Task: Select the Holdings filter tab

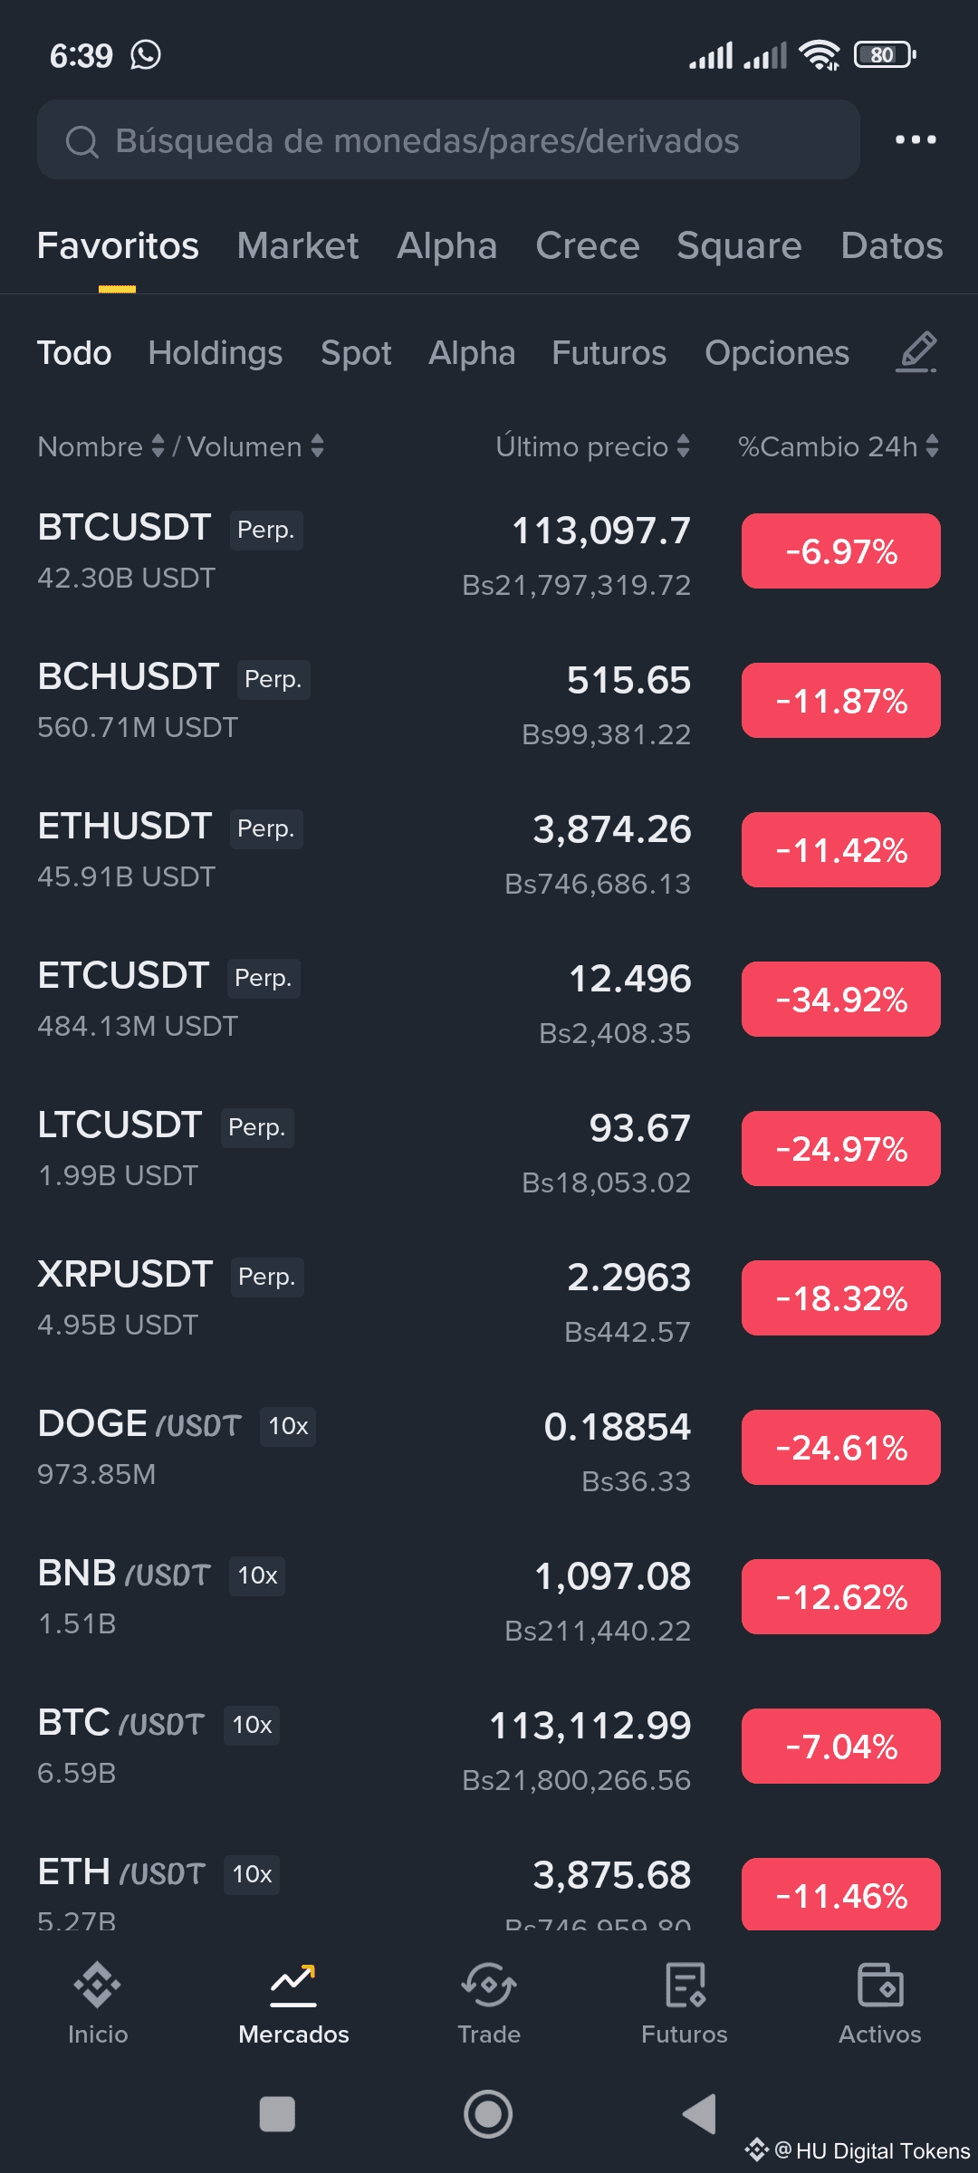Action: 215,353
